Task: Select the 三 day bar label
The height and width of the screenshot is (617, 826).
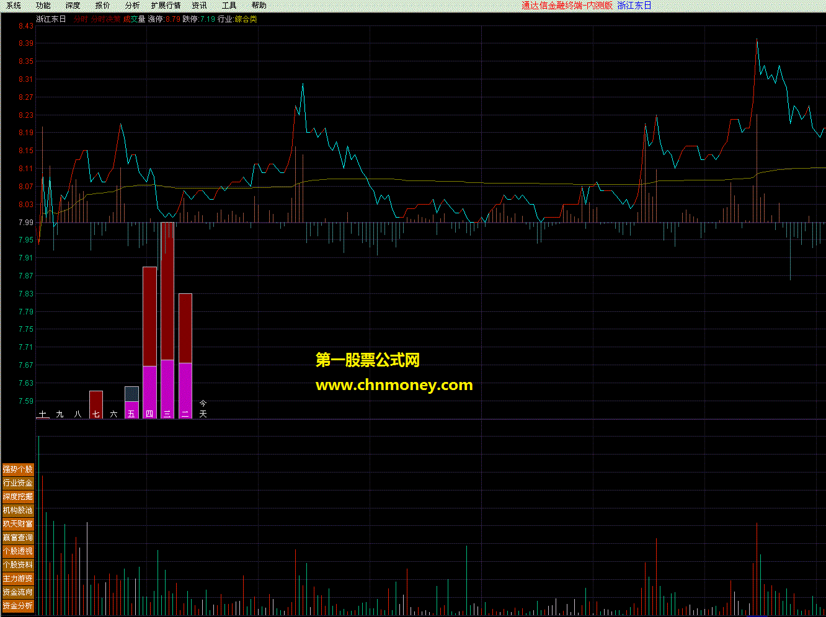Action: click(x=167, y=414)
